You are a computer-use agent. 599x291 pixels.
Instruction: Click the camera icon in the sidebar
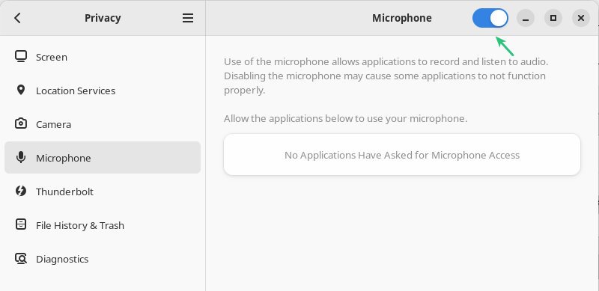point(21,124)
